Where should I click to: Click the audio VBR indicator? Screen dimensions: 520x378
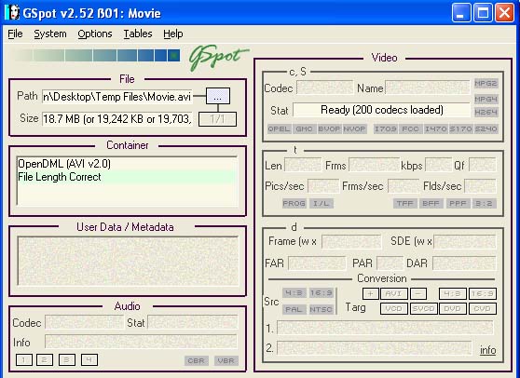(226, 360)
